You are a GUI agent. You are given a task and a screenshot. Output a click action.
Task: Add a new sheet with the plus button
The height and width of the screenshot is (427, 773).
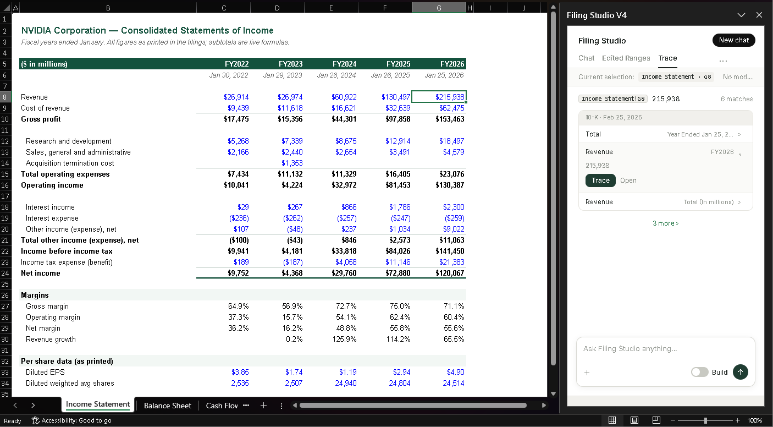point(263,406)
